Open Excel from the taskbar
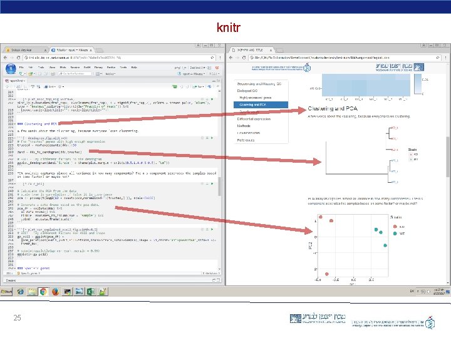451x338 pixels. [x=91, y=292]
